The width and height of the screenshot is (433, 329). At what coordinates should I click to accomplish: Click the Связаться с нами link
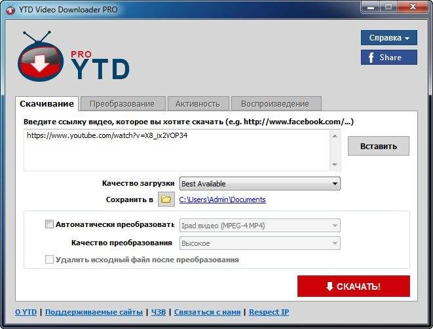(x=208, y=312)
